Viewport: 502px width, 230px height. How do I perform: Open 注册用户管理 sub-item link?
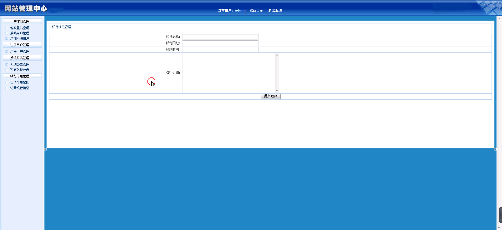(20, 51)
